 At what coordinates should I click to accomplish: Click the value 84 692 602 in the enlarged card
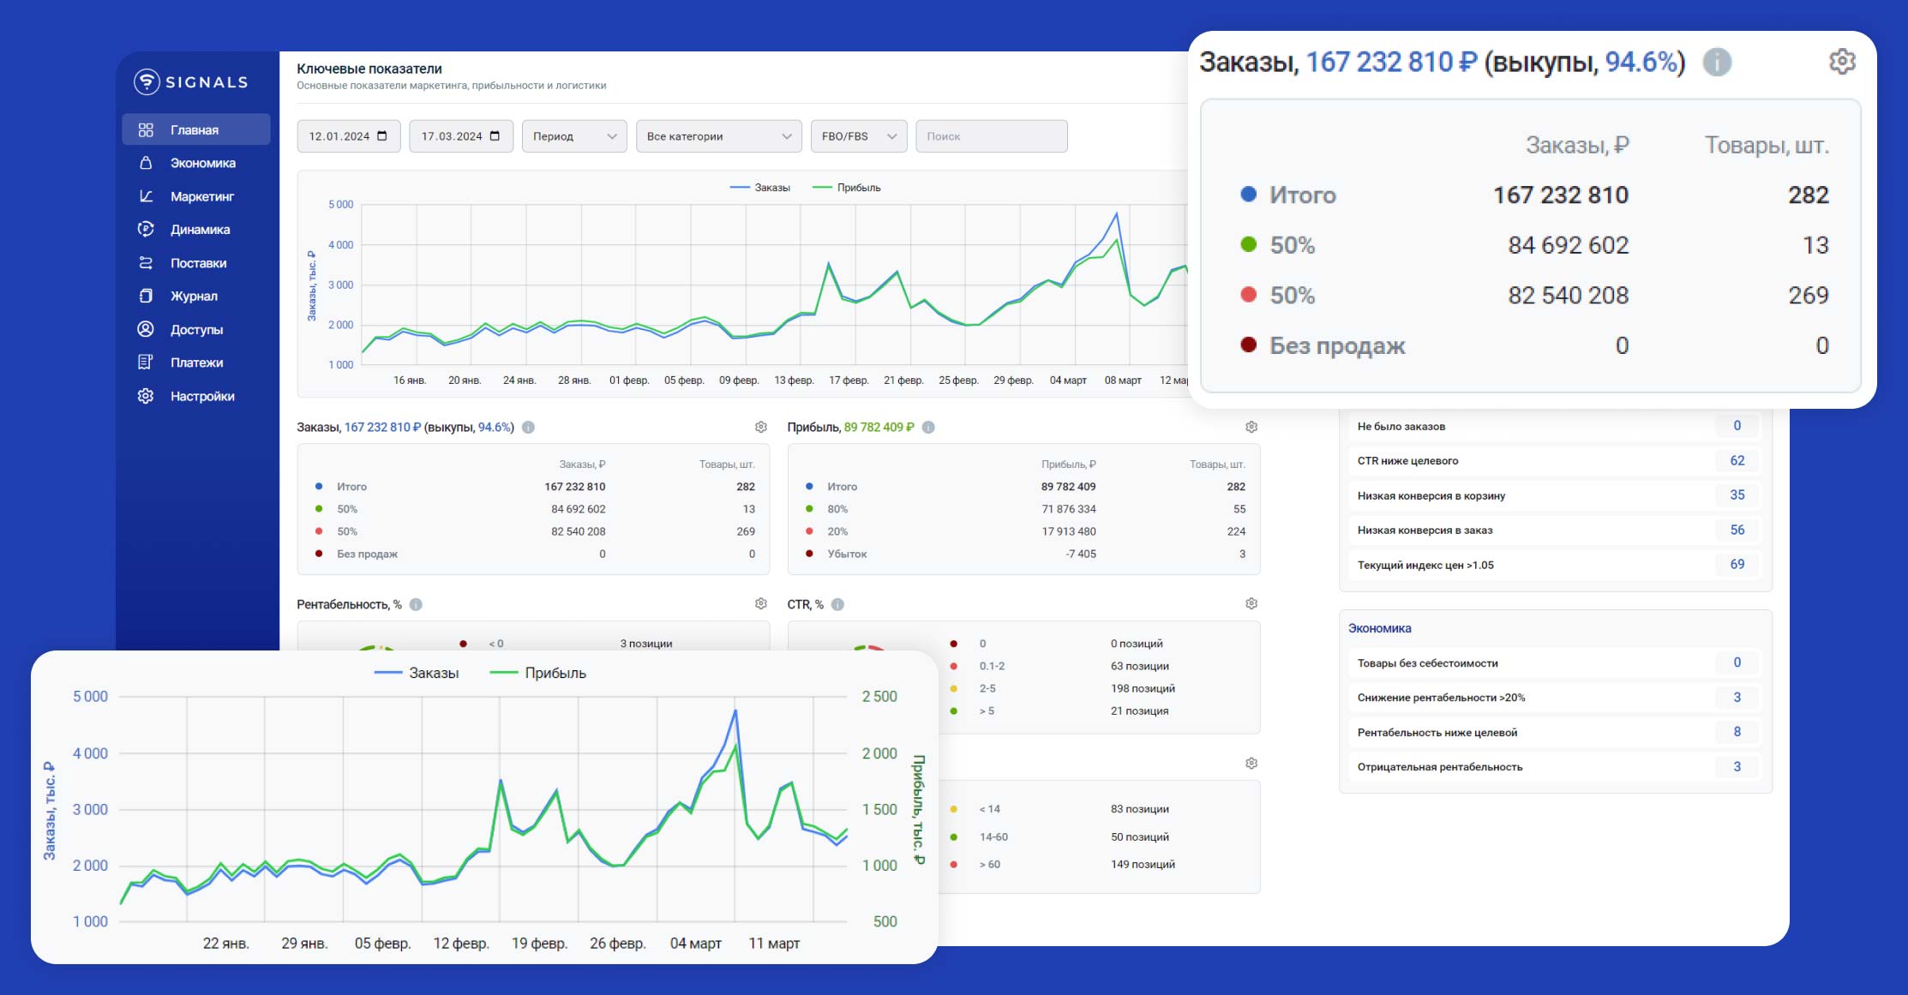(x=1568, y=245)
